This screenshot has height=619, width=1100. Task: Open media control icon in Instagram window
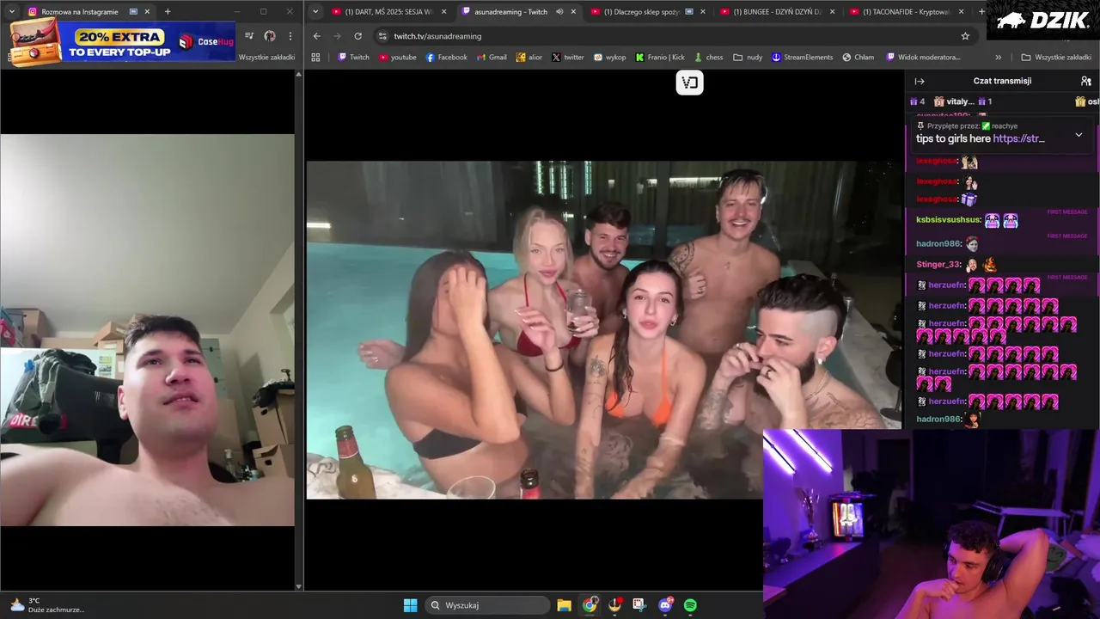249,36
